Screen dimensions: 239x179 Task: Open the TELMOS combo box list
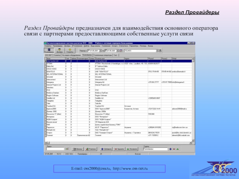click(157, 51)
